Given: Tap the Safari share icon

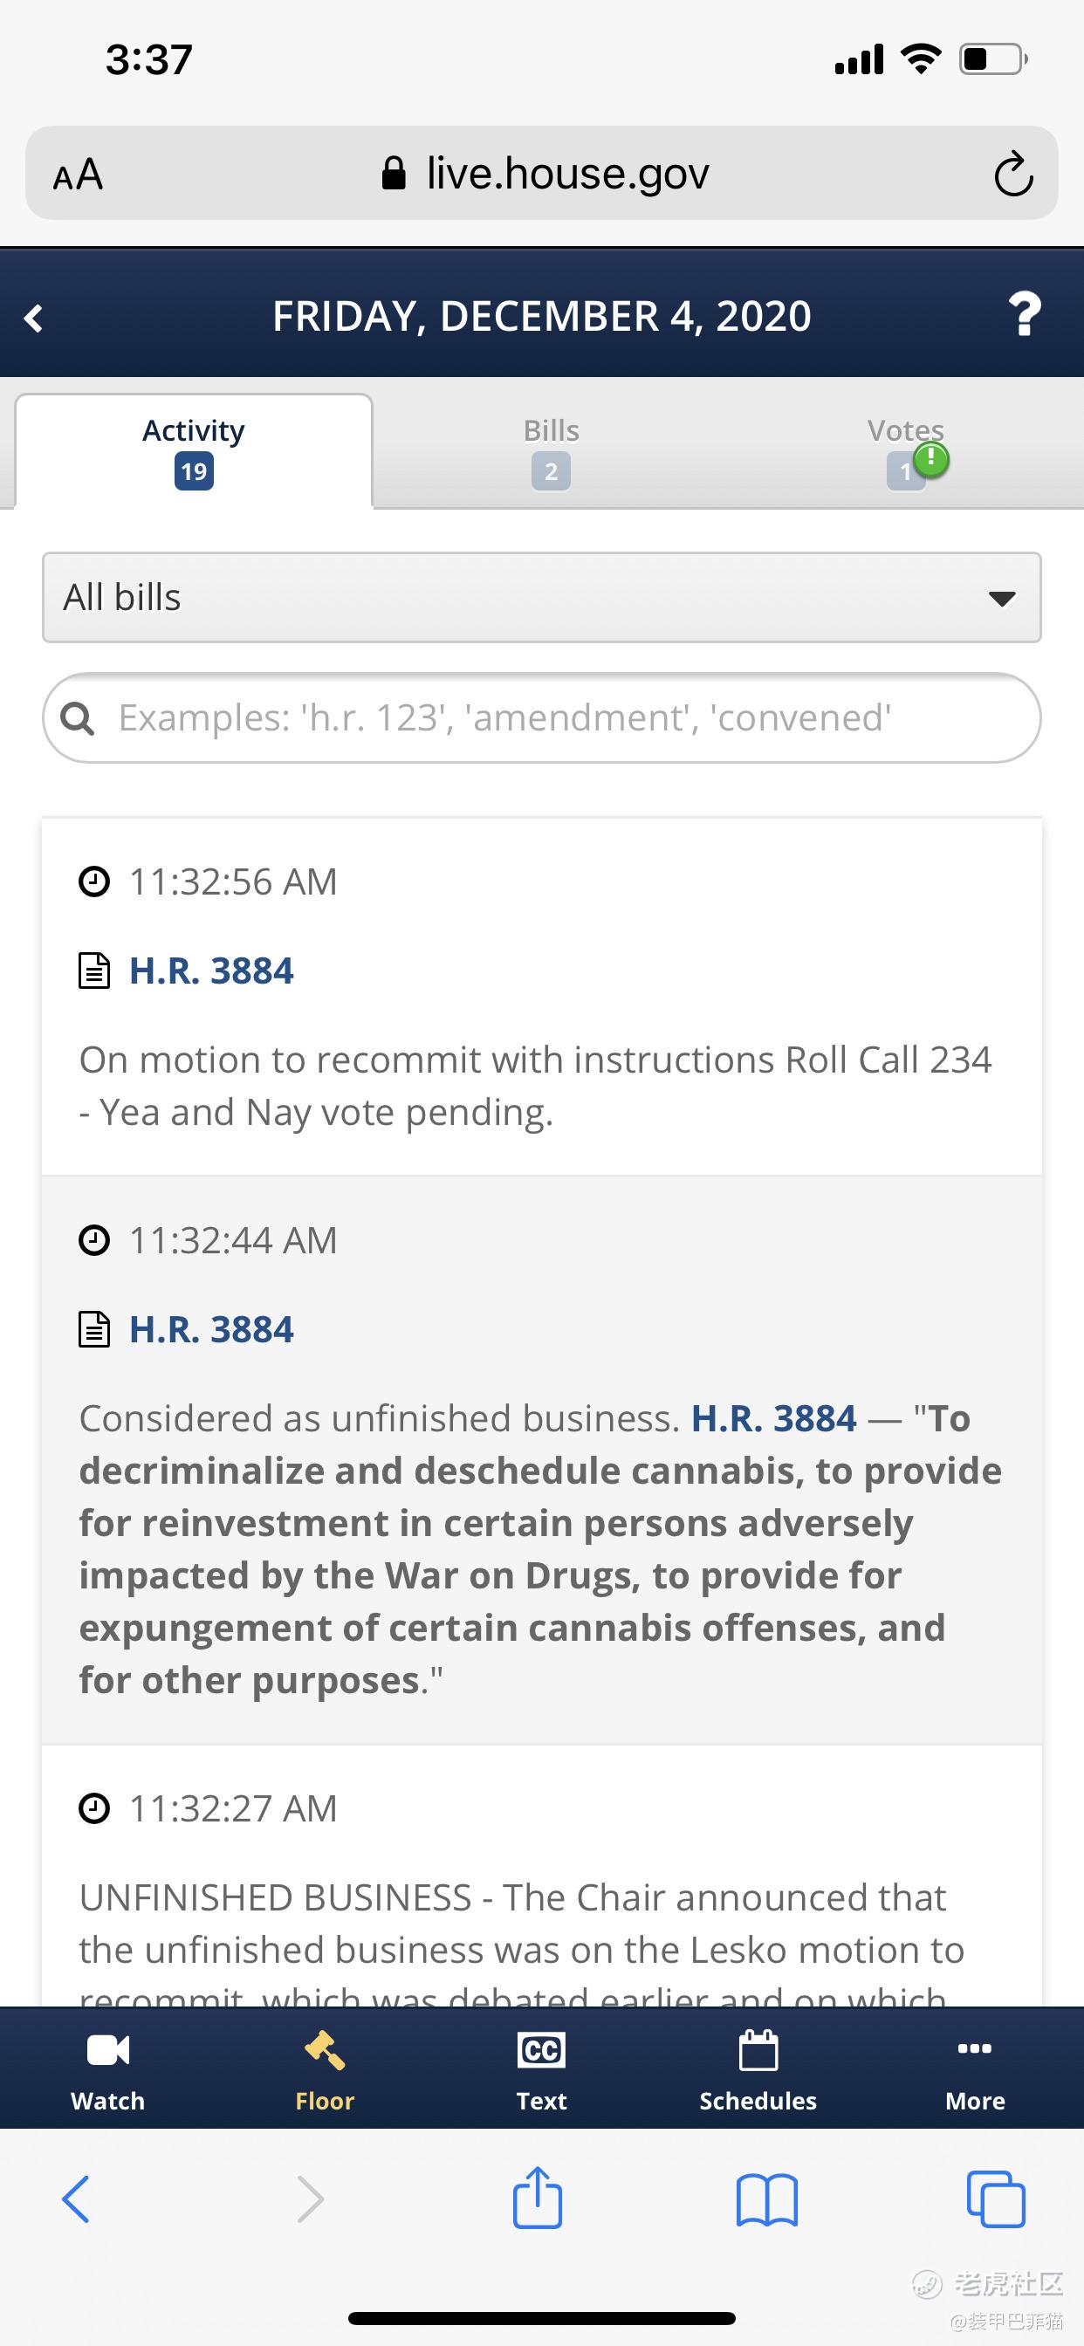Looking at the screenshot, I should coord(538,2198).
